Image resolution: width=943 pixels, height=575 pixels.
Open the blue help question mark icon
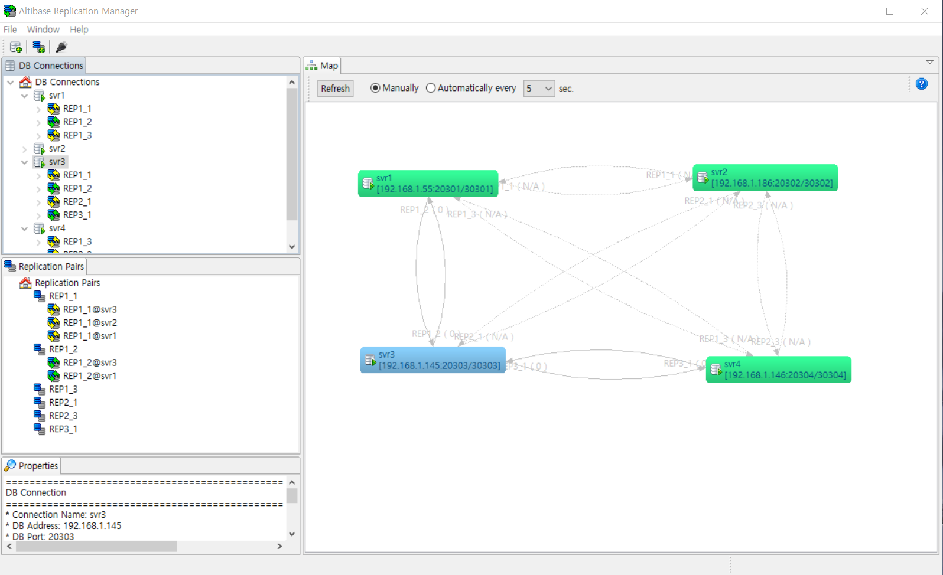[x=921, y=84]
